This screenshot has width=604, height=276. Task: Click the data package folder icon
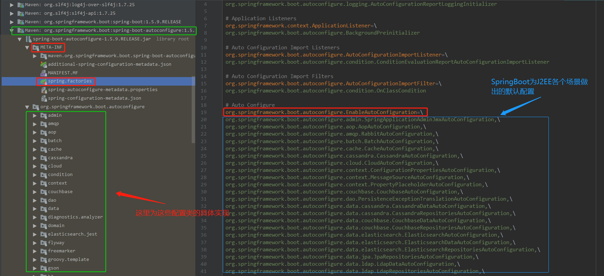coord(44,209)
